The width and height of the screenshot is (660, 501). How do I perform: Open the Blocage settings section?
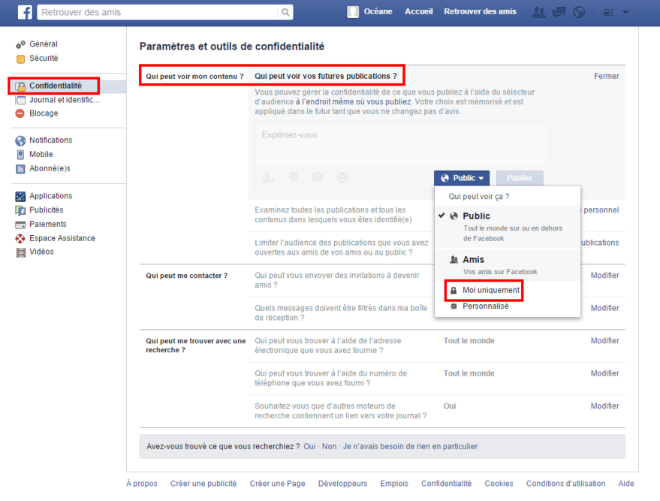(x=44, y=113)
